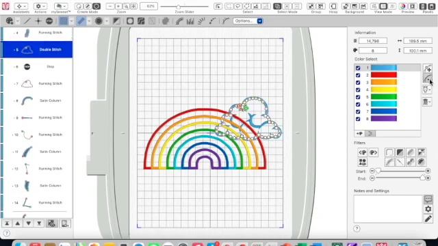Select the pencil Create Mode icon

(x=88, y=6)
